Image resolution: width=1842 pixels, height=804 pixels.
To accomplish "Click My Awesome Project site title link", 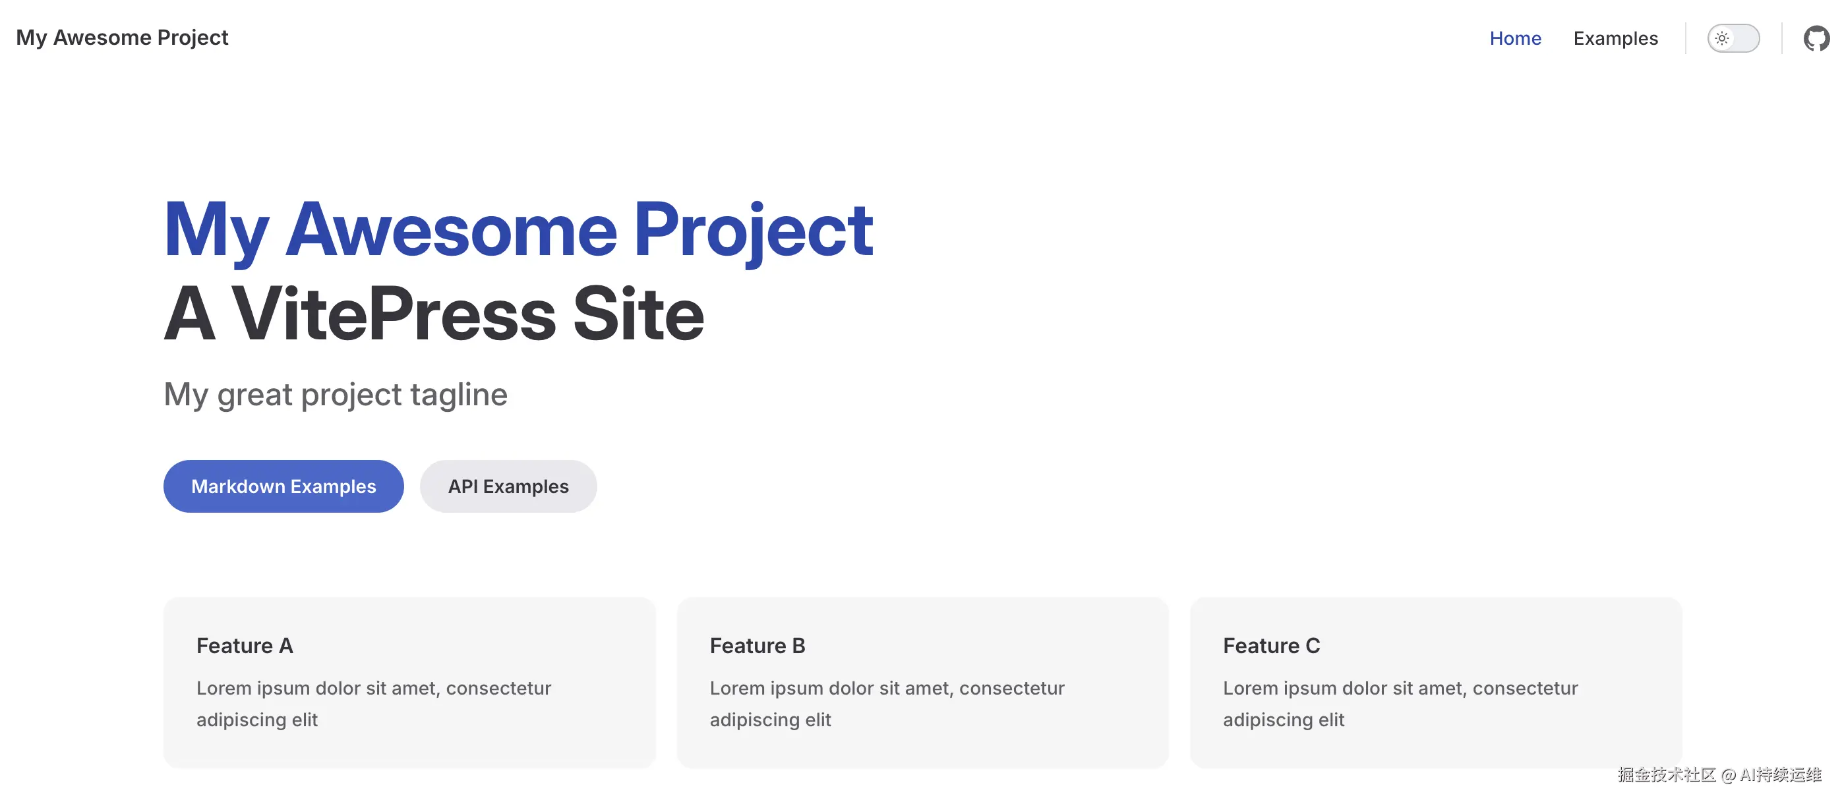I will coord(122,37).
